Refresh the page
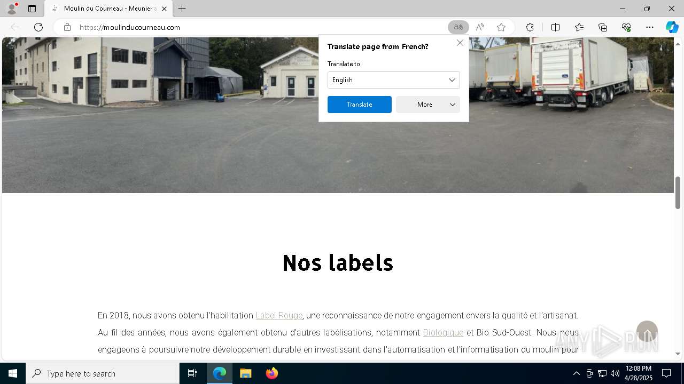684x384 pixels. [38, 27]
